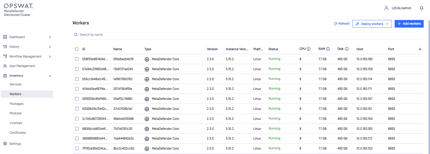This screenshot has height=154, width=430.
Task: Open User Management in sidebar
Action: click(22, 66)
